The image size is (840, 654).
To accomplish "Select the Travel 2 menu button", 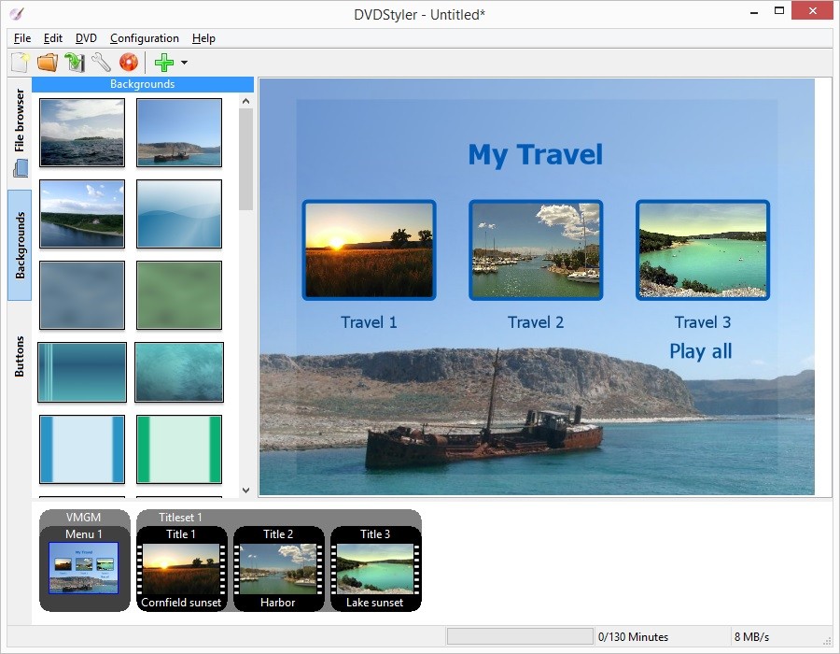I will coord(536,249).
